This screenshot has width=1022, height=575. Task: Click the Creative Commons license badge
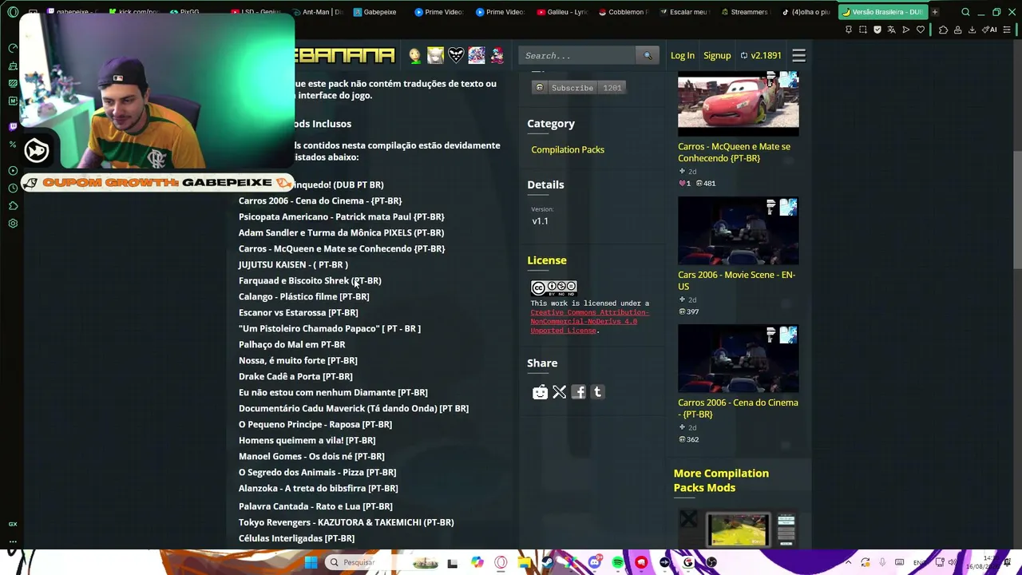(553, 287)
